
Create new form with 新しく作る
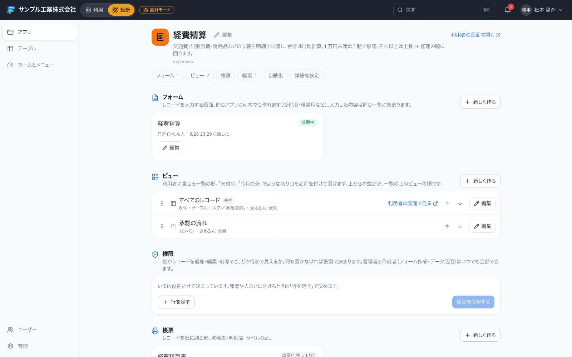point(480,102)
